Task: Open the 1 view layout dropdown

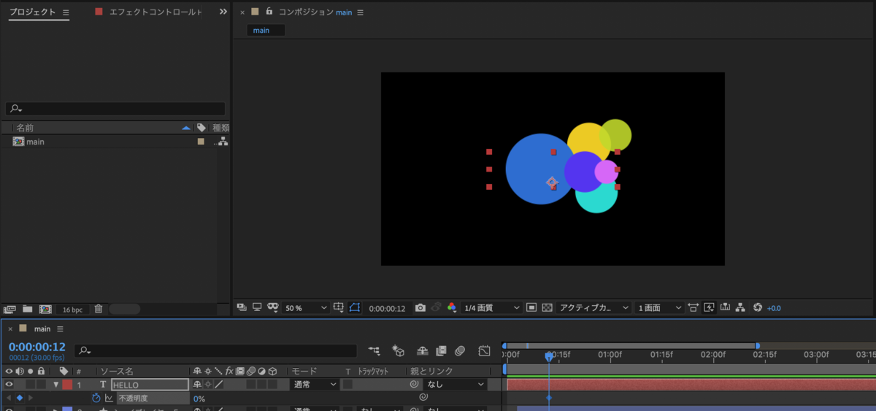Action: pyautogui.click(x=659, y=308)
